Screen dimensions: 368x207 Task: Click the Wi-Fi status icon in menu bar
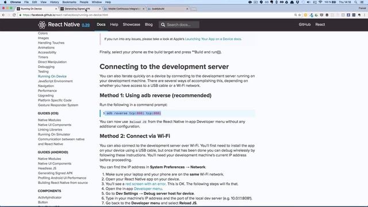(320, 2)
